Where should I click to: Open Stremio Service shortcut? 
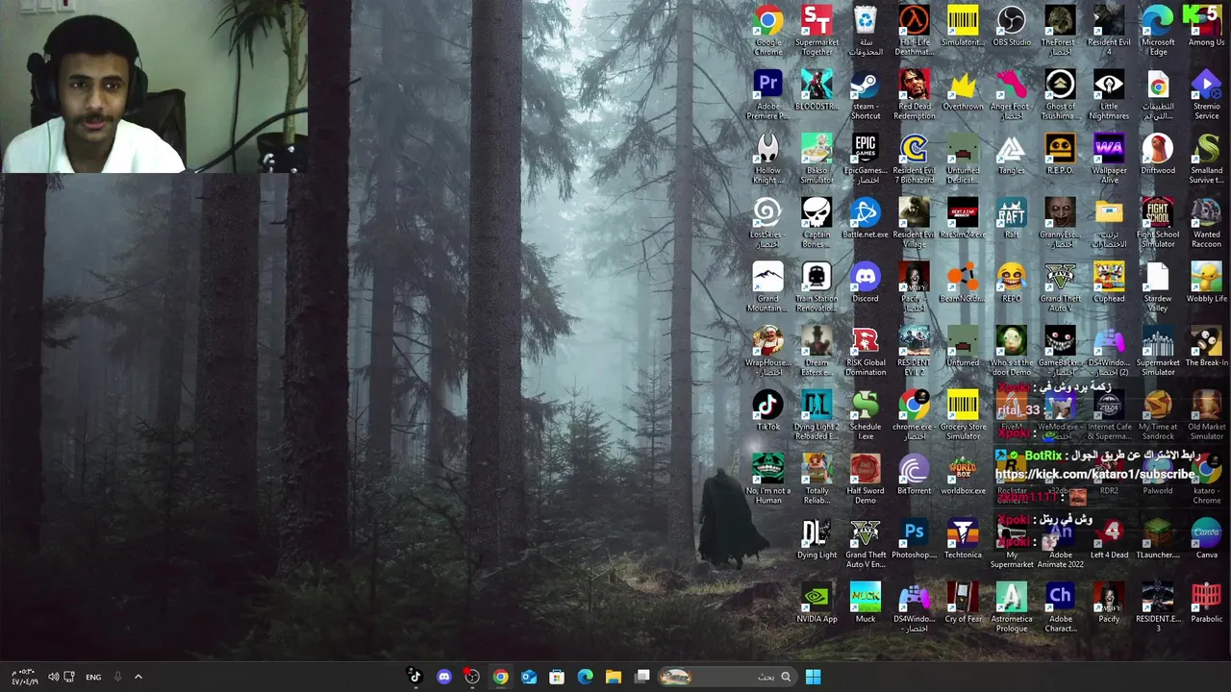(1206, 94)
